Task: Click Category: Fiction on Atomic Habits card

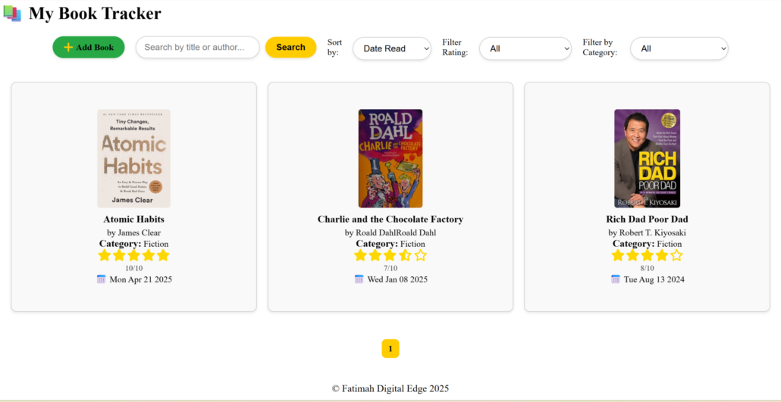Action: coord(134,244)
